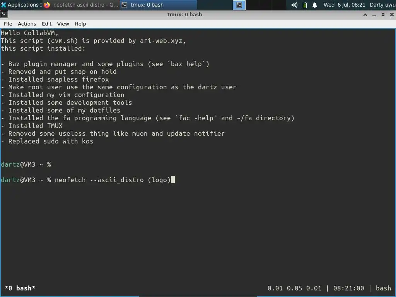Click the 'Installed my vim configuration' line
This screenshot has width=396, height=297.
62,95
